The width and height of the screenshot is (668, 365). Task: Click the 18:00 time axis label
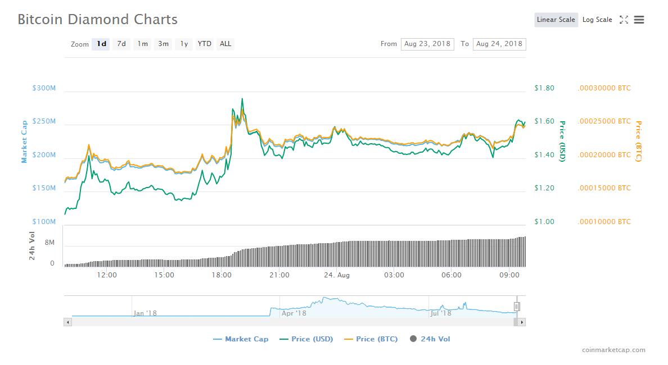click(222, 275)
